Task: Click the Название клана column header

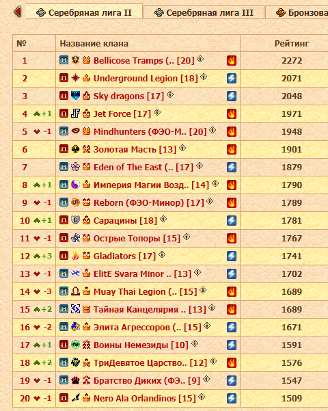Action: 94,44
